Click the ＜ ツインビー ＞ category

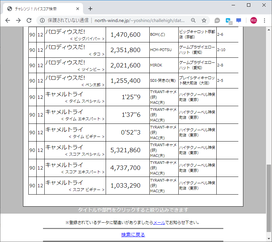[x=91, y=69]
